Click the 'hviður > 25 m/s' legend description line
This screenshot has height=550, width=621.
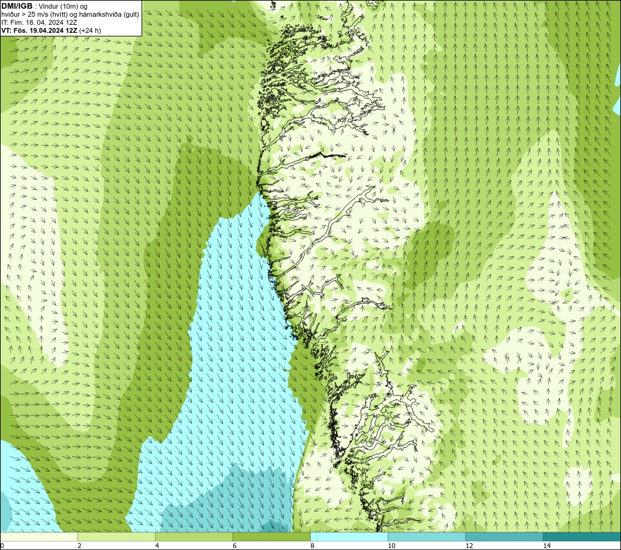pos(70,15)
